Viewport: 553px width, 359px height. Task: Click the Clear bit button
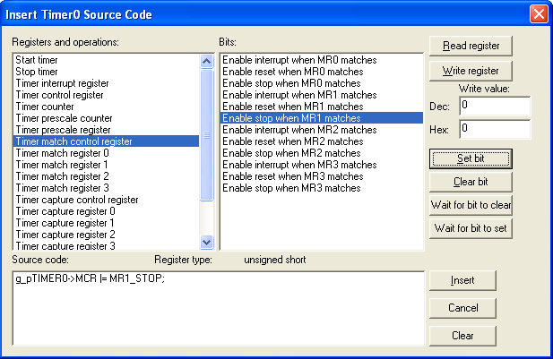(471, 182)
